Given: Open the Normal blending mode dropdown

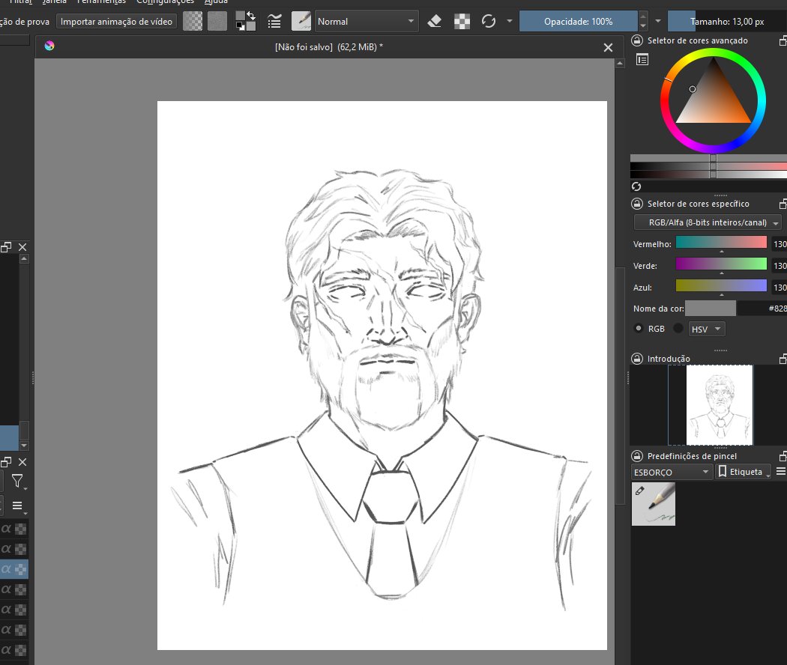Looking at the screenshot, I should (x=367, y=22).
